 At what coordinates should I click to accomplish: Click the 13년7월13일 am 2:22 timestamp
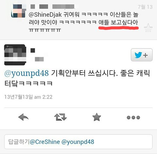[x=28, y=97]
